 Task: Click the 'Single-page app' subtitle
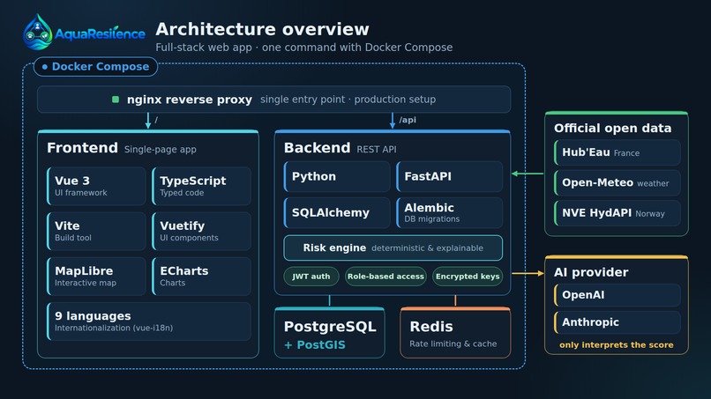(x=160, y=150)
